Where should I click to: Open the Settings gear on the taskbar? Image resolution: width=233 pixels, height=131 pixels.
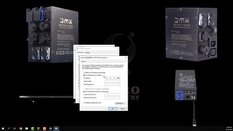click(50, 128)
